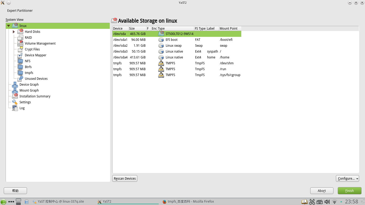Select Crypt Files tree item
Screen dimensions: 365x205
pyautogui.click(x=32, y=49)
